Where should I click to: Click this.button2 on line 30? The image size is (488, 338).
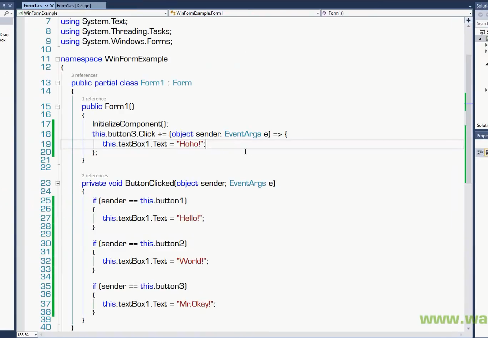(162, 244)
